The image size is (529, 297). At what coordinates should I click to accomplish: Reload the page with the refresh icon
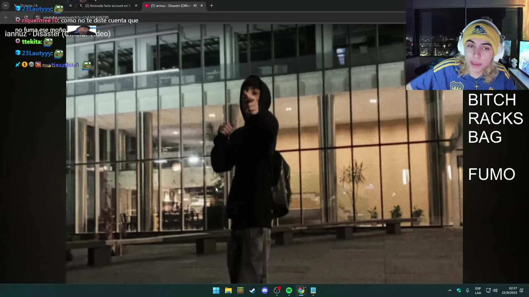tap(26, 17)
